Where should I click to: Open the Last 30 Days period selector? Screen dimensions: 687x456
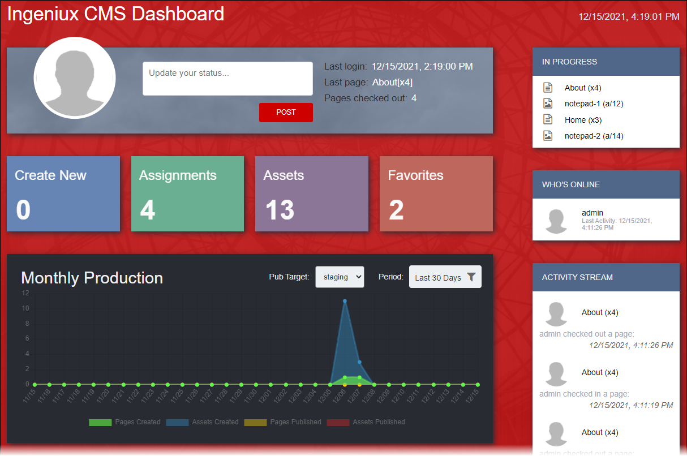[445, 277]
